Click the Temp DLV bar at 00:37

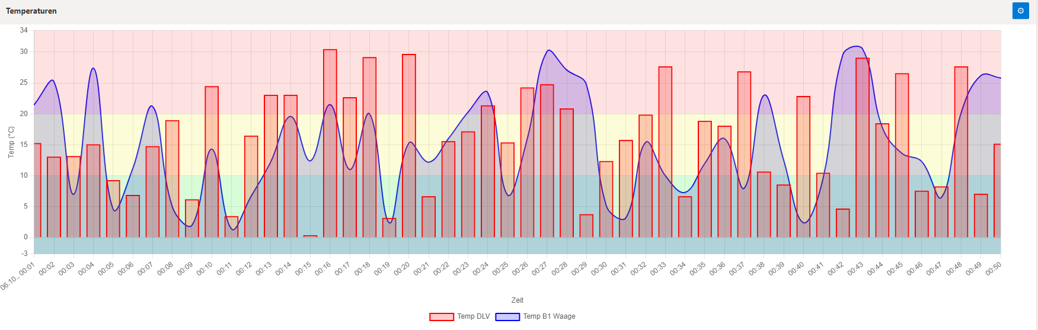click(x=744, y=154)
